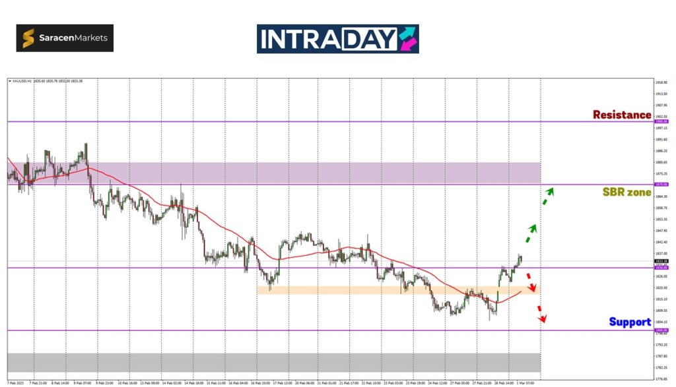Select the Support label
The height and width of the screenshot is (387, 676).
click(630, 322)
